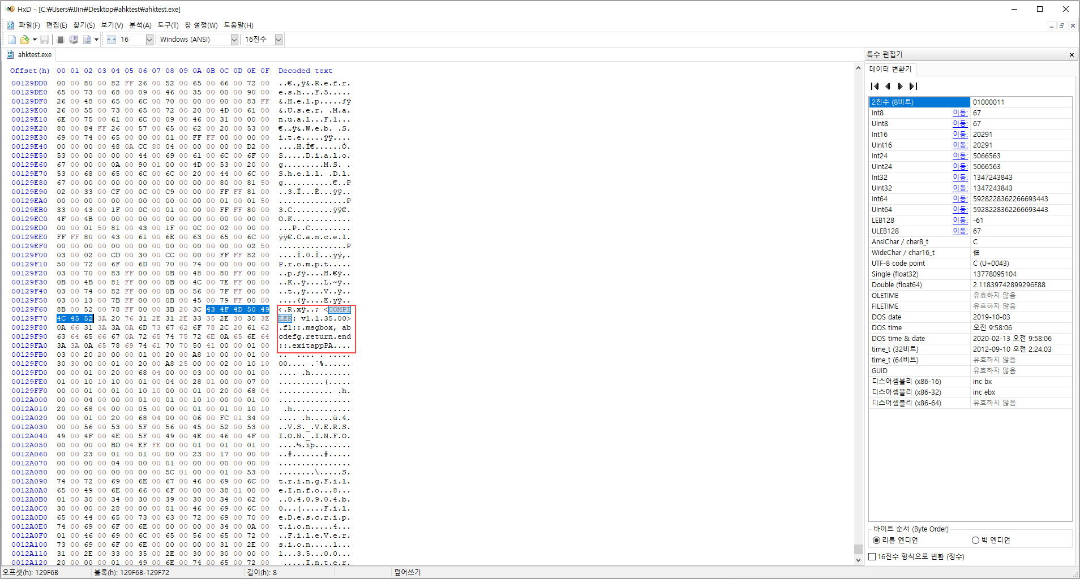Click the Save floppy disk icon
This screenshot has width=1080, height=579.
pyautogui.click(x=44, y=40)
